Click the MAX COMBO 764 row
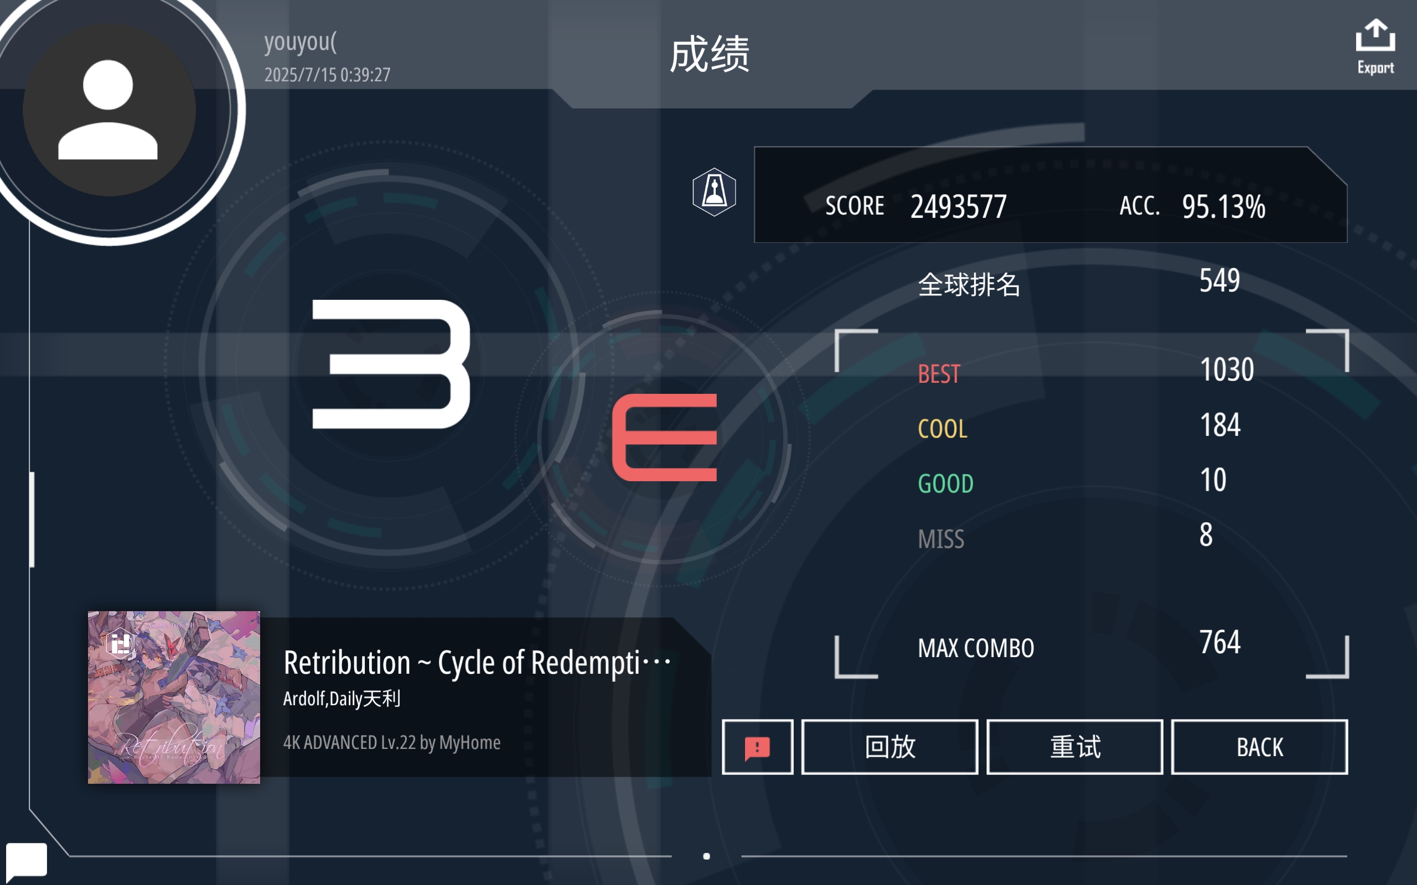 (x=1092, y=647)
